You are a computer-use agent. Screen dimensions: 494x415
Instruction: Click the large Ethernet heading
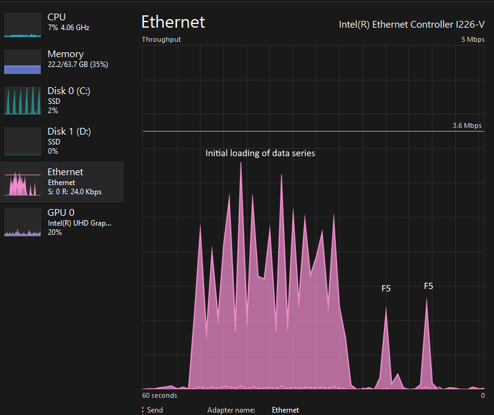click(173, 22)
